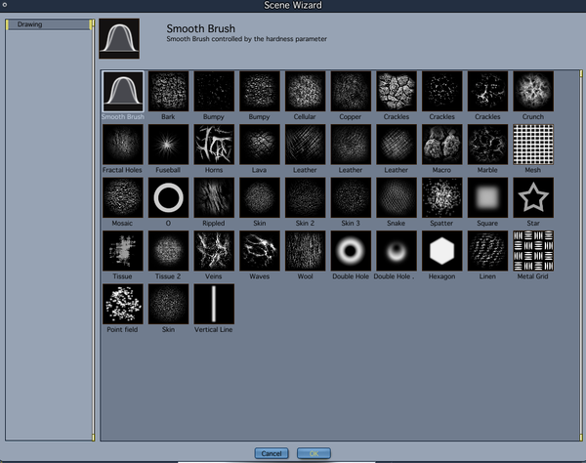Choose the Wool brush
Image resolution: width=586 pixels, height=463 pixels.
(x=305, y=251)
